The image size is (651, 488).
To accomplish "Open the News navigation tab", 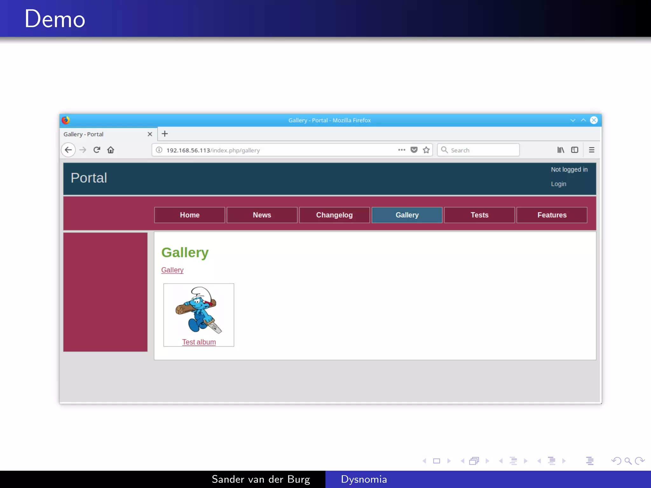I will [262, 215].
